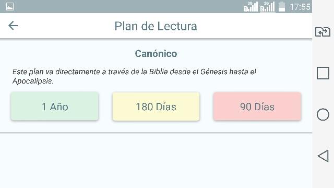The width and height of the screenshot is (334, 188).
Task: Go back using the header arrow
Action: (13, 26)
